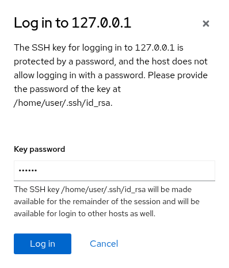229x268 pixels.
Task: Click the SSH key path in the helper text
Action: pos(104,189)
